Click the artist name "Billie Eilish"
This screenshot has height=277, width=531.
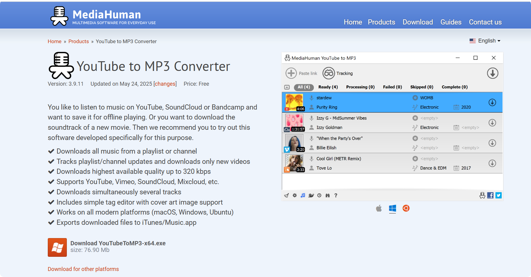point(326,148)
